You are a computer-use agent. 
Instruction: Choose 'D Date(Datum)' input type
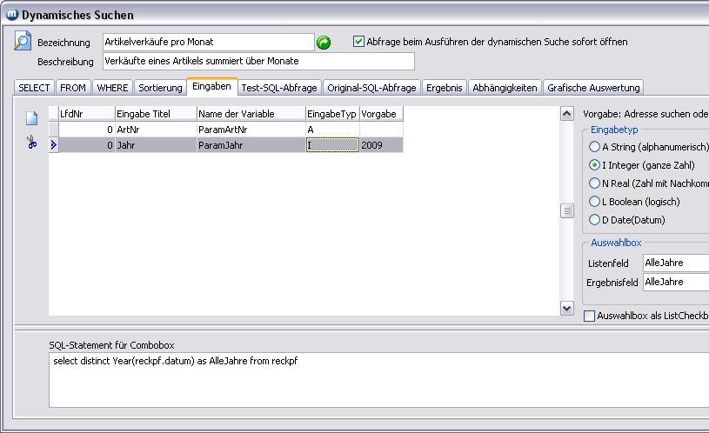coord(595,220)
